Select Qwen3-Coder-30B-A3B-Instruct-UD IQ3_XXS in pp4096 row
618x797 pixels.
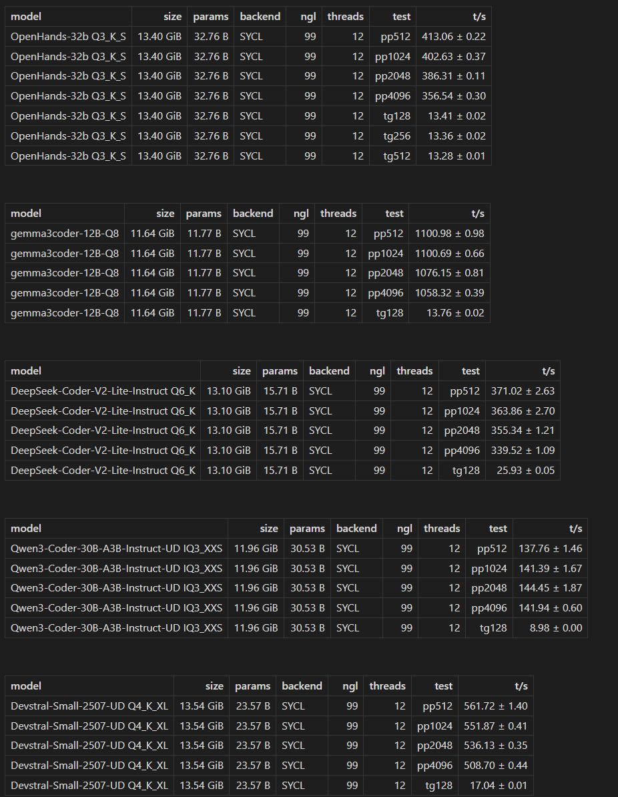tap(116, 608)
